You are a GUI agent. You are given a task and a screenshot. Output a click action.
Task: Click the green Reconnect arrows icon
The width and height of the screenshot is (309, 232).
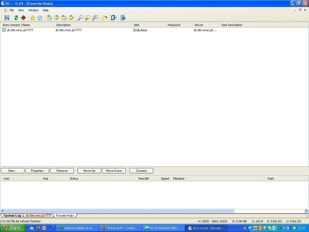(x=16, y=18)
